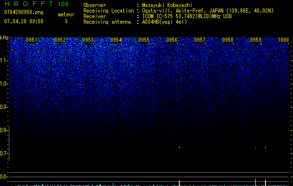Click the first meteor echo spot near 0959
This screenshot has height=186, width=293.
(255, 147)
